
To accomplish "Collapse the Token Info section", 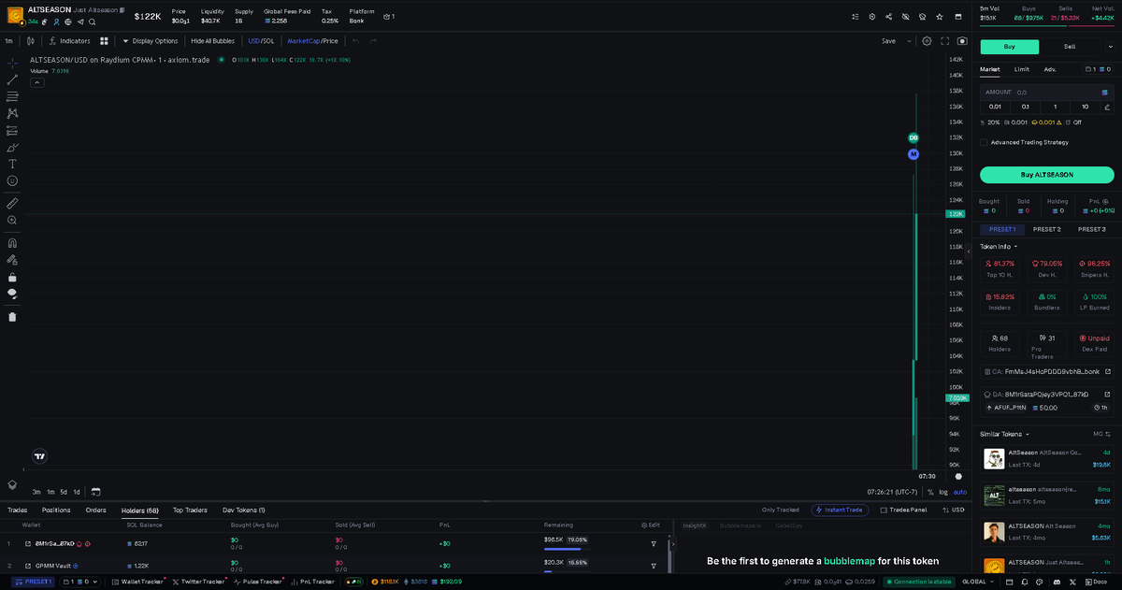I will (999, 247).
